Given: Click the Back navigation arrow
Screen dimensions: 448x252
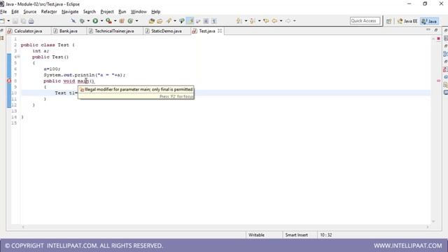Looking at the screenshot, I should [x=274, y=21].
